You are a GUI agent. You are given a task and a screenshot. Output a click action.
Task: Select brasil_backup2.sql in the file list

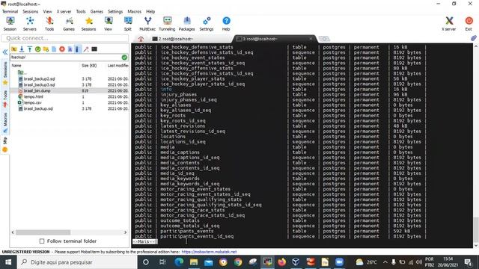point(40,78)
